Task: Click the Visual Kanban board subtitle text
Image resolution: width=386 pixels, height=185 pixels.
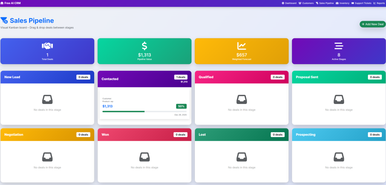Action: [37, 28]
